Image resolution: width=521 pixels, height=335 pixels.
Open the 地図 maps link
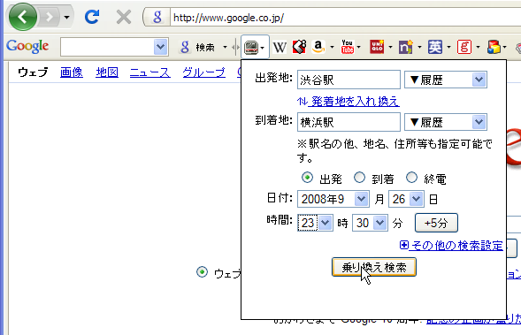(x=107, y=72)
